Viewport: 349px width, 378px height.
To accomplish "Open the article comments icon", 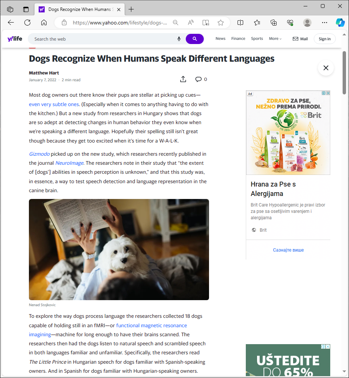I will tap(198, 79).
